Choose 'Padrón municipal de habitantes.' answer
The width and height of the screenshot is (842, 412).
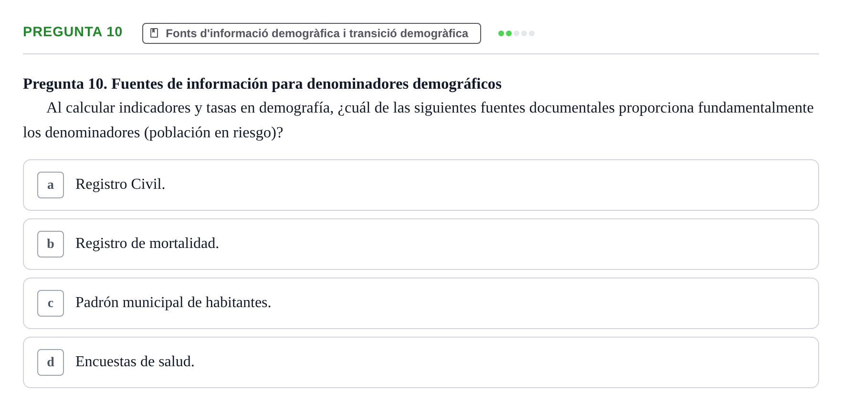click(421, 303)
